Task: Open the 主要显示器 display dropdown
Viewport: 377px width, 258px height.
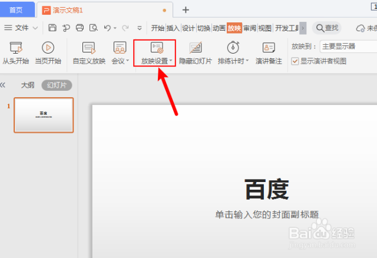Action: click(x=348, y=47)
